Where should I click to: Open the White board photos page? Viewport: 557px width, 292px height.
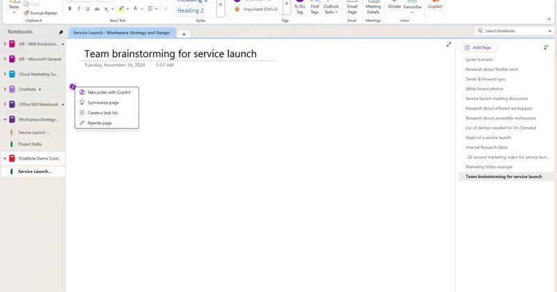[484, 89]
